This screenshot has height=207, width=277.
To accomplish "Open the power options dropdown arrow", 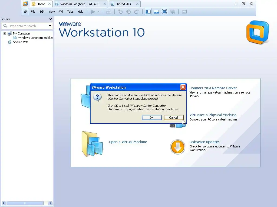I will click(98, 12).
